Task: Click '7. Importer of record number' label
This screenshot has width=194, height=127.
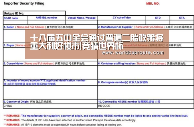Action: (x=44, y=81)
